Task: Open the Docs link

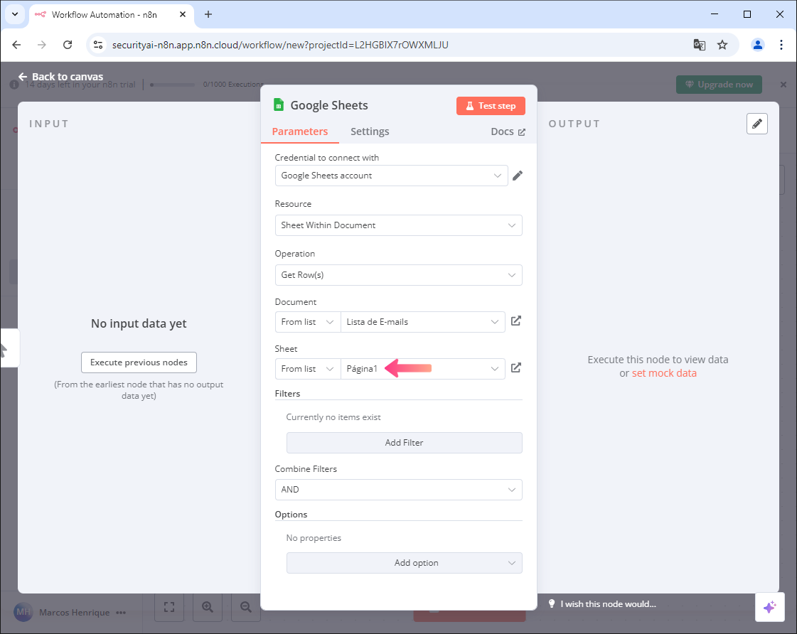Action: tap(508, 131)
